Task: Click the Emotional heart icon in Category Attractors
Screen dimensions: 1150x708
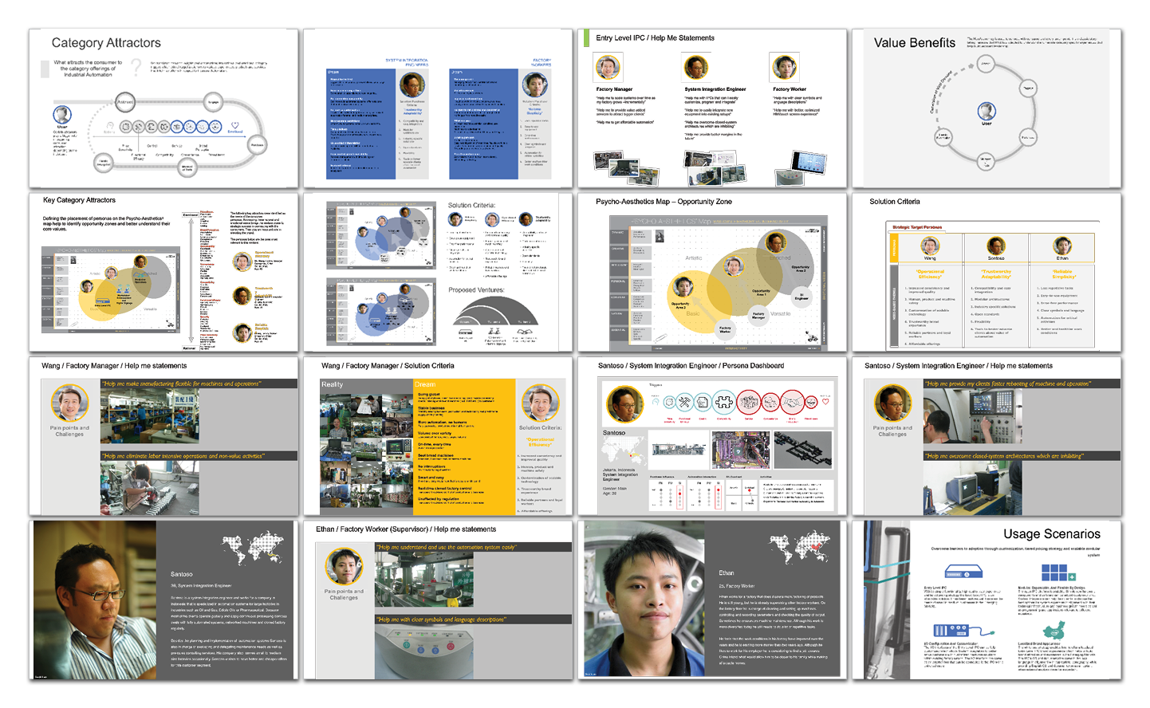Action: pyautogui.click(x=234, y=125)
